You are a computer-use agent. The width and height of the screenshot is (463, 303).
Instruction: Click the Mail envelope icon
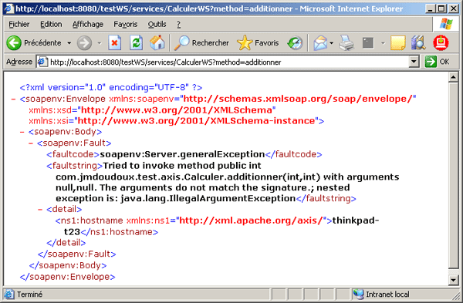click(320, 43)
